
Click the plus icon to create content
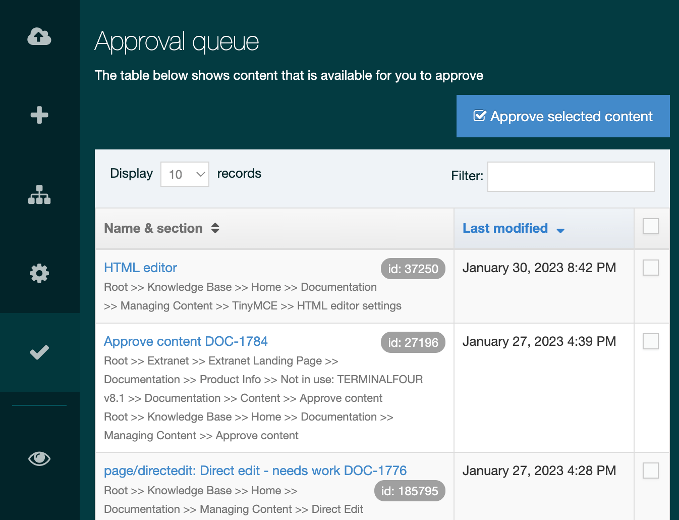pos(39,115)
